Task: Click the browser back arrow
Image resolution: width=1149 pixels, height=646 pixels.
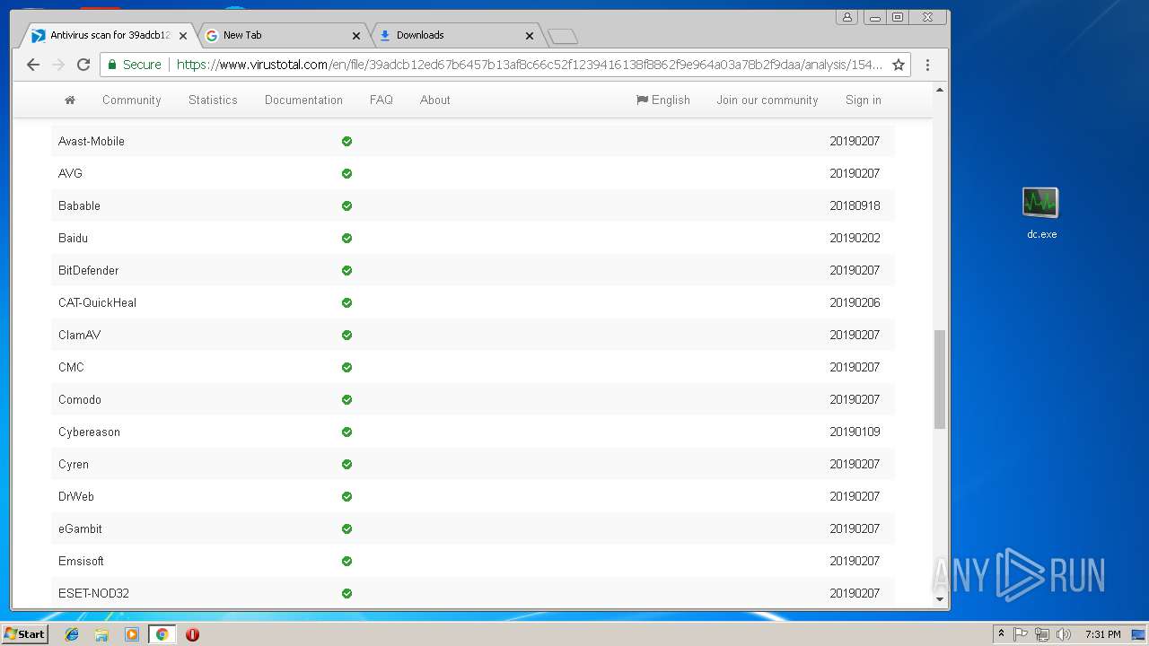Action: coord(33,65)
